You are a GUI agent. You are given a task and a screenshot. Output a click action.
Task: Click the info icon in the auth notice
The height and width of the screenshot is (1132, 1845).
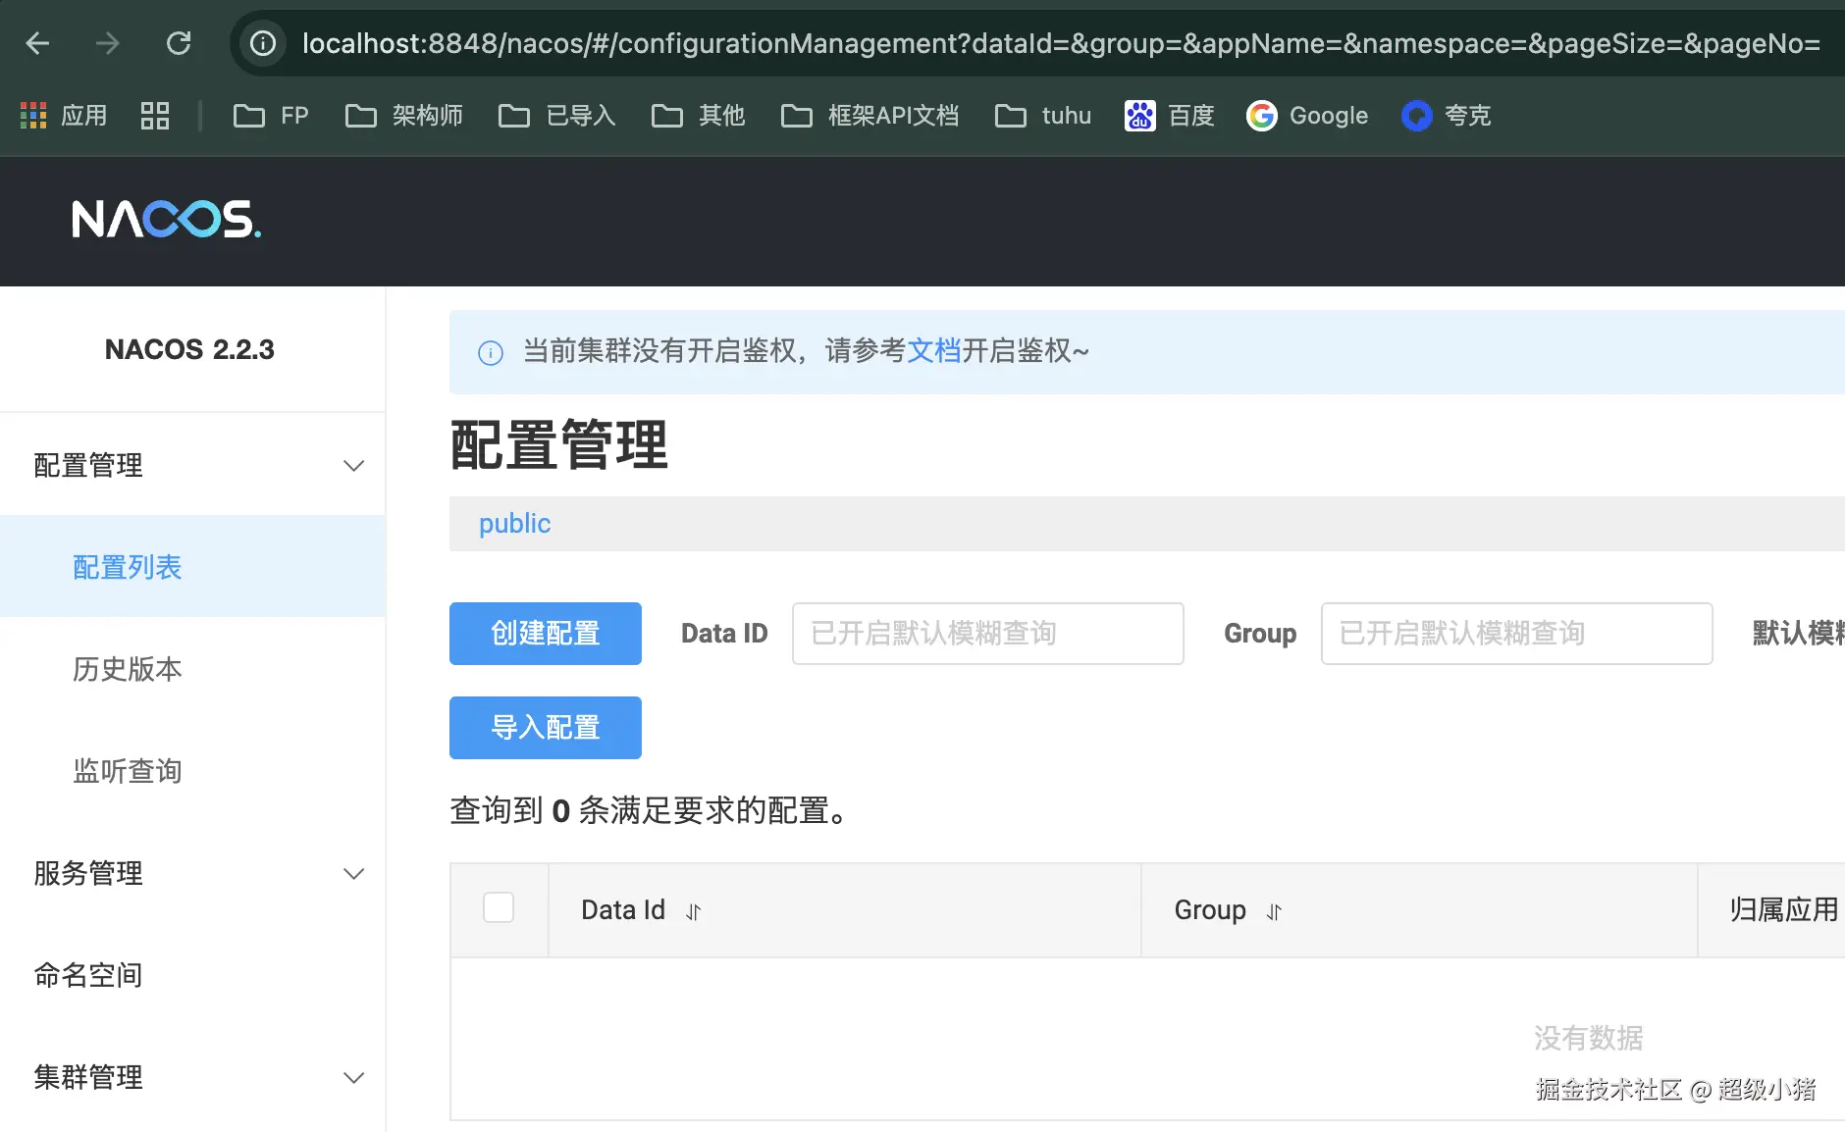pyautogui.click(x=491, y=352)
